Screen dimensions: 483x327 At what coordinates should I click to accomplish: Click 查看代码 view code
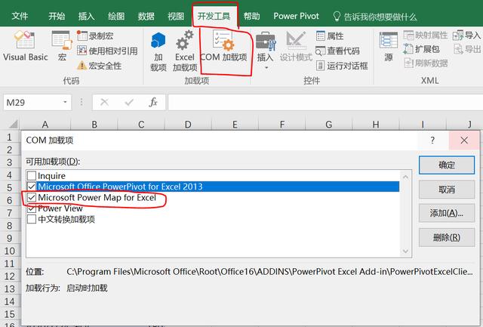coord(337,51)
